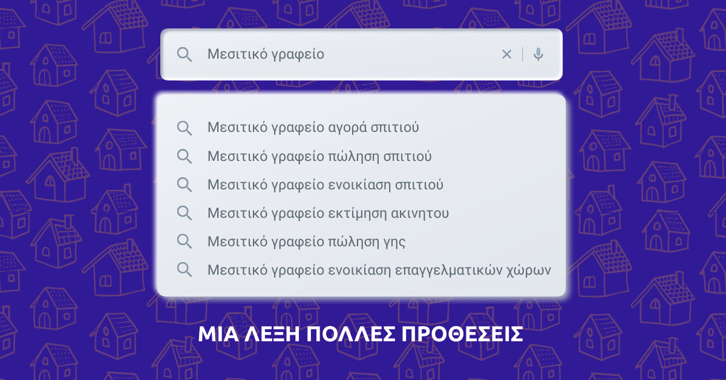Open 'Μεσιτικό γραφείο πώληση γης' suggestion
Screen dimensions: 726x380
306,241
